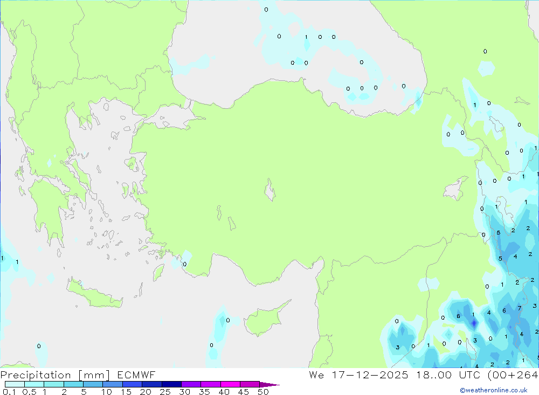Screen dimensions: 539x395
Task: Click the legend tick label '35'
Action: click(204, 392)
